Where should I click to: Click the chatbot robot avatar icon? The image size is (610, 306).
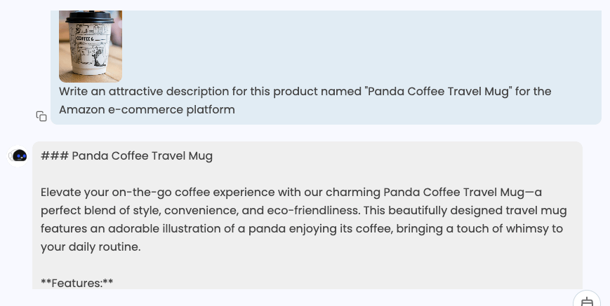(20, 155)
